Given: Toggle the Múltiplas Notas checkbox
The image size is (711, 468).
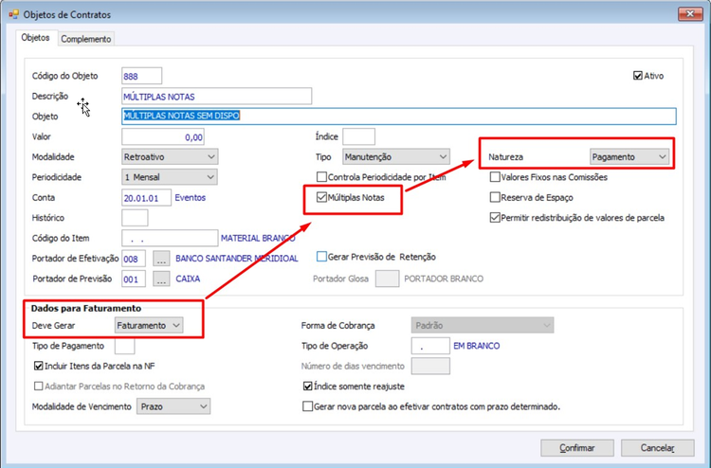Looking at the screenshot, I should coord(321,197).
